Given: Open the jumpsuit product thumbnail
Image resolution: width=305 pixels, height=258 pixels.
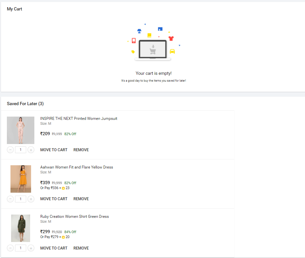Looking at the screenshot, I should point(21,130).
